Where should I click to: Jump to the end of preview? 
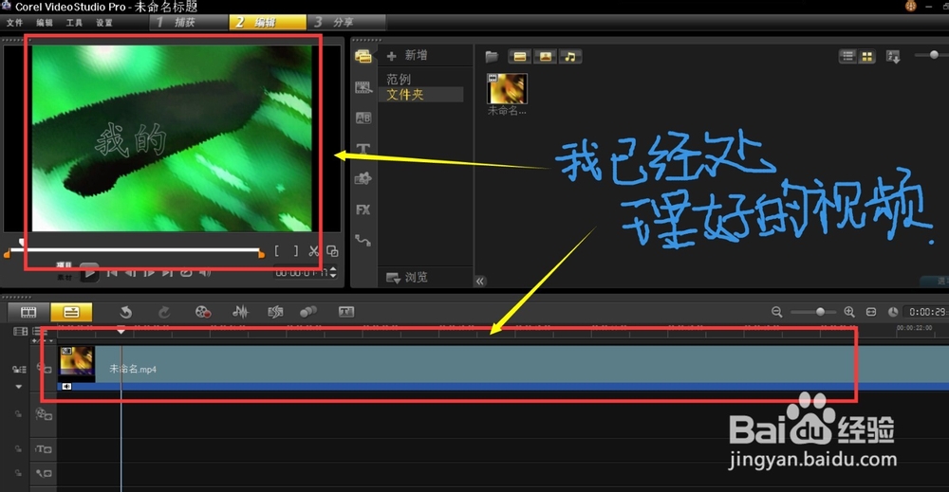tap(168, 273)
